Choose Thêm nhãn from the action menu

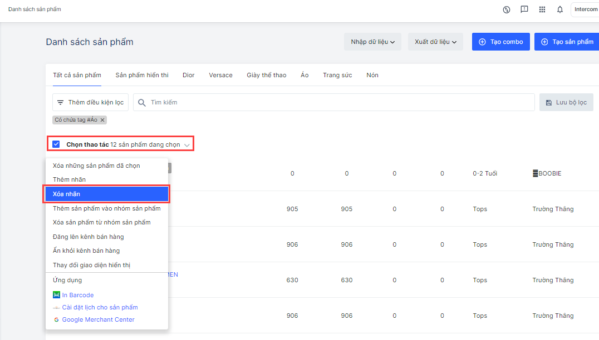point(69,179)
